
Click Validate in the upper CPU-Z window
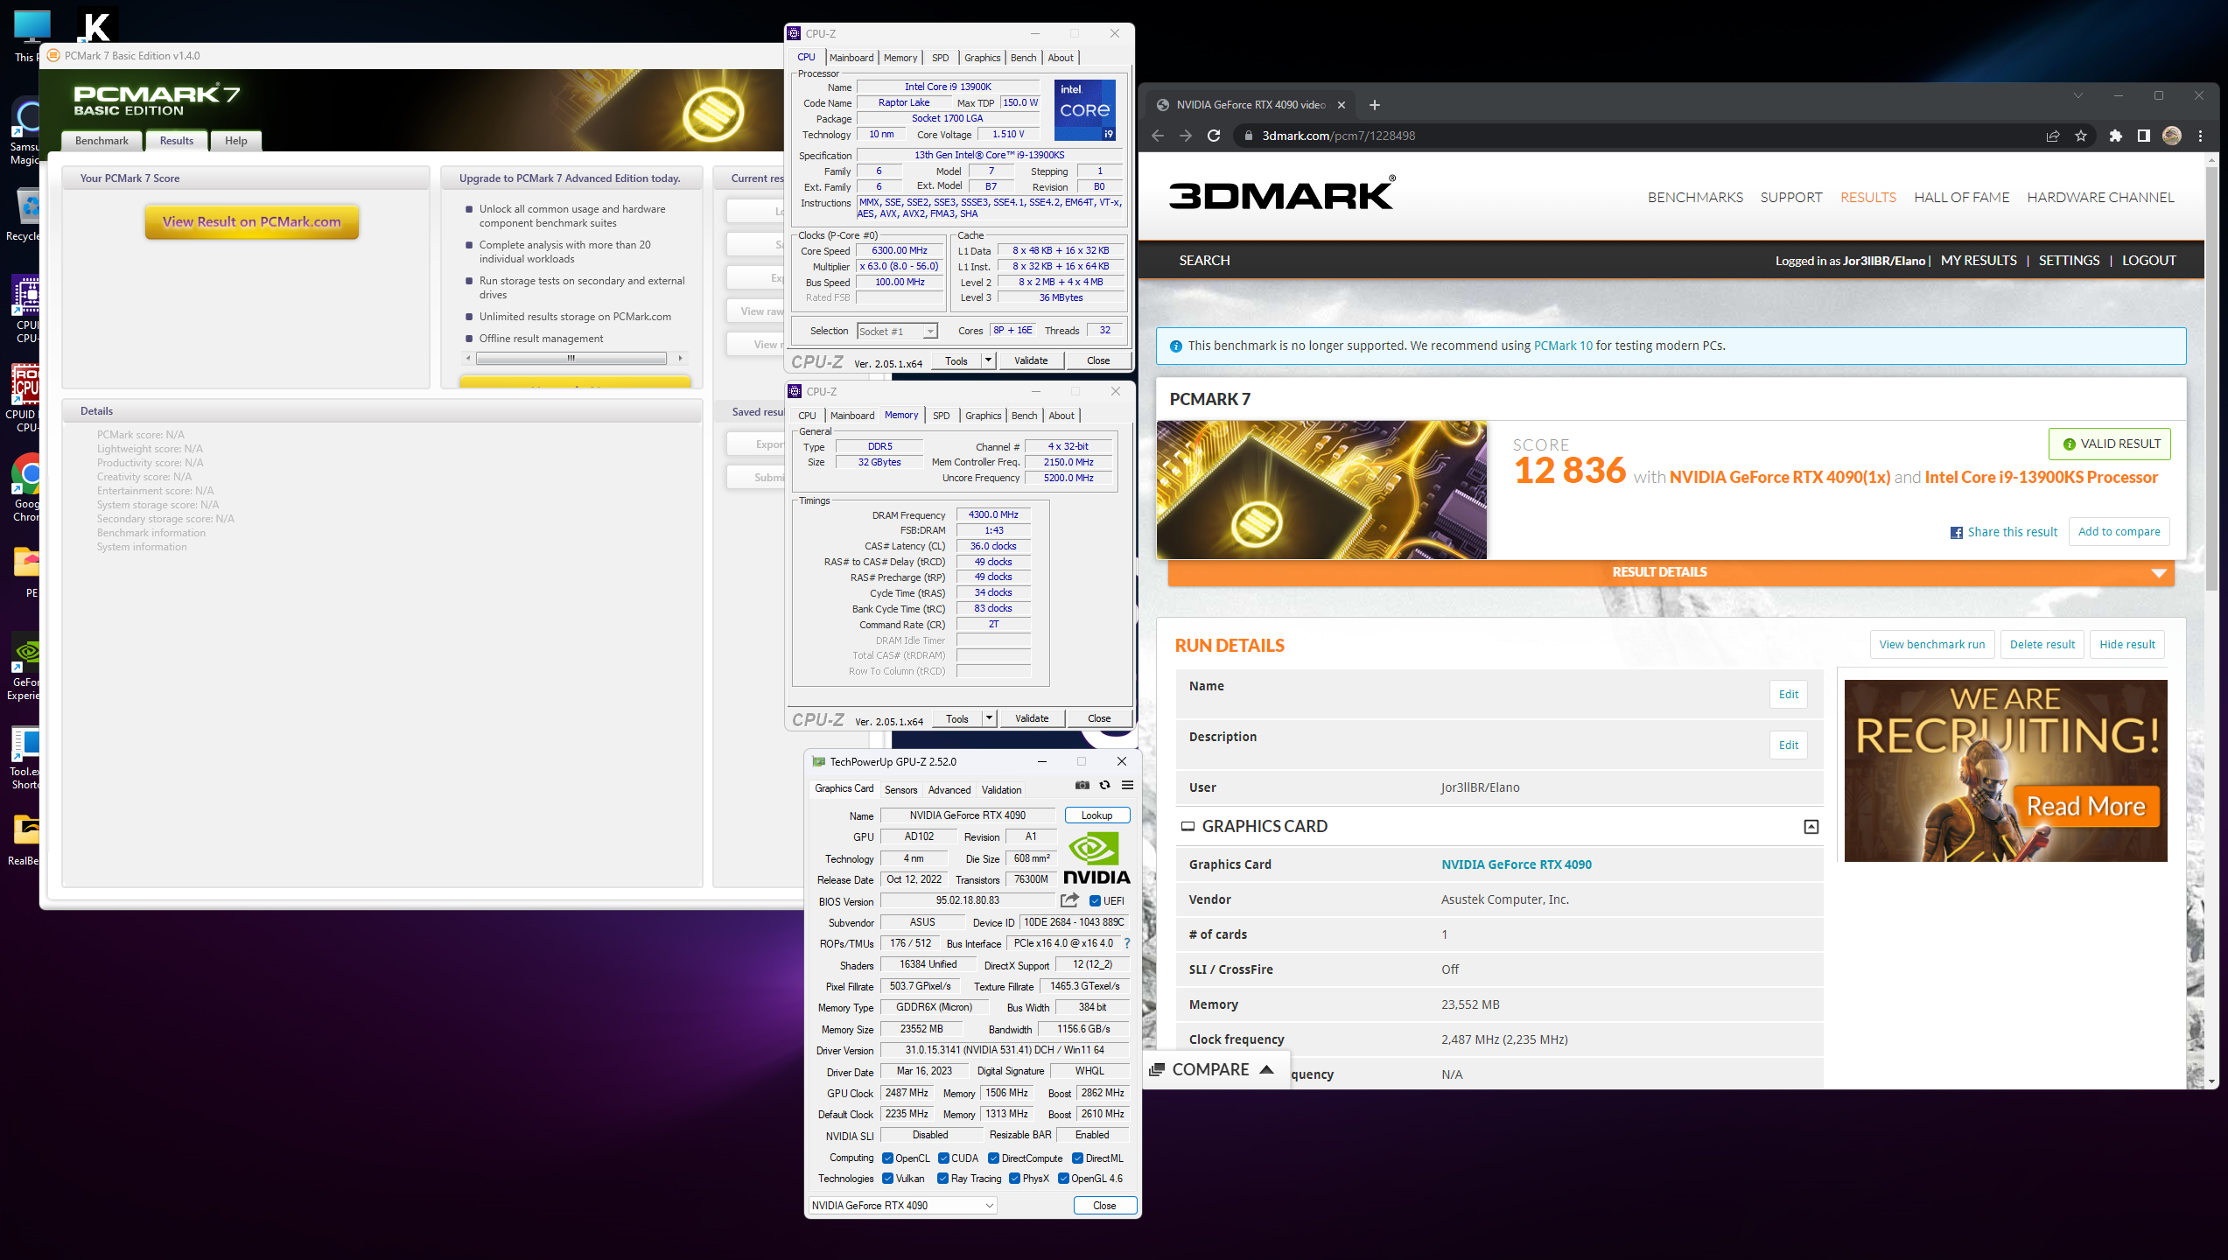click(1031, 360)
